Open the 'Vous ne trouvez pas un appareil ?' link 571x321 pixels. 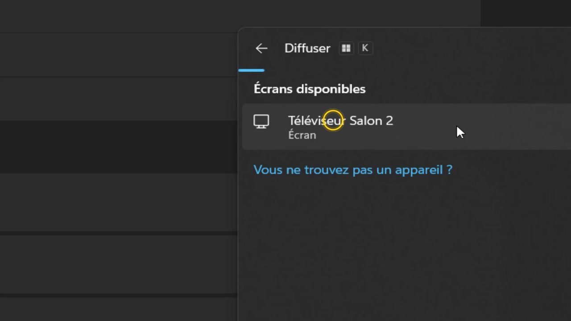[353, 170]
